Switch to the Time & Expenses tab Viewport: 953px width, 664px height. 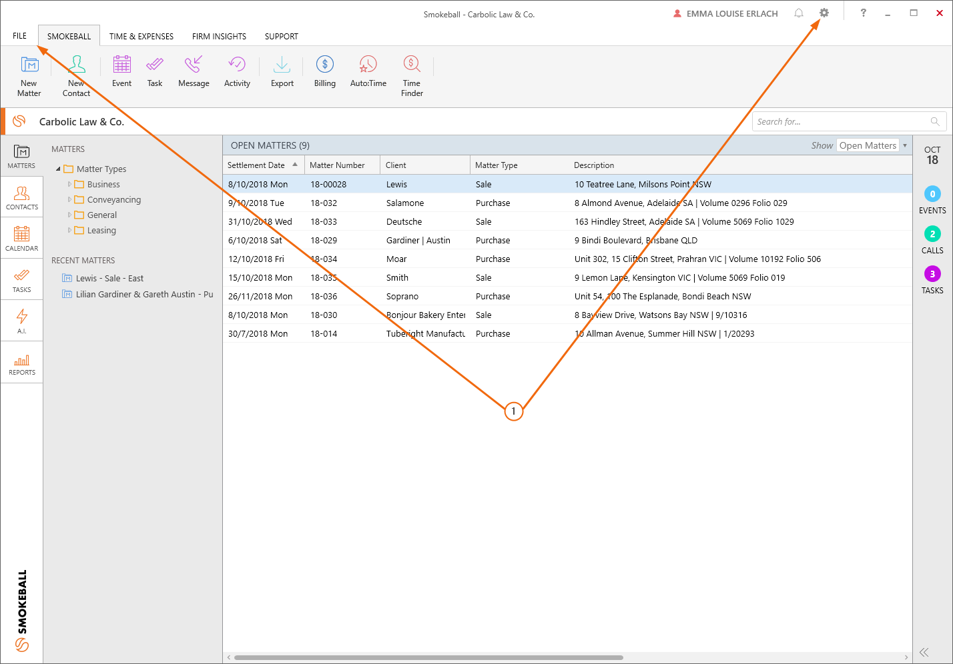[141, 37]
